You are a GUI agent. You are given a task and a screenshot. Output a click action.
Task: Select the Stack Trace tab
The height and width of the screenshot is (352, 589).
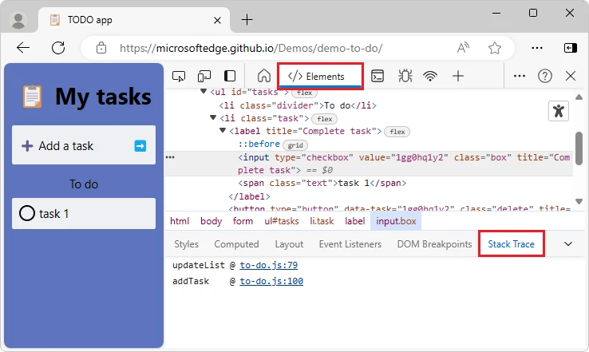pyautogui.click(x=512, y=244)
